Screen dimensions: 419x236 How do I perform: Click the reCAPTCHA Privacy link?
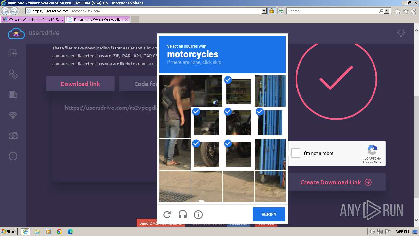[367, 162]
